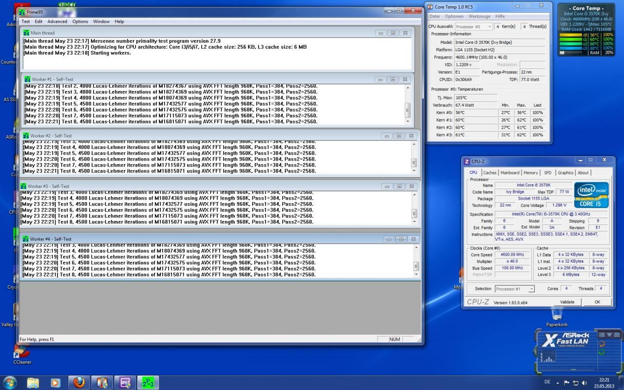This screenshot has width=624, height=390.
Task: Click Core Speed 4600.09 MHz value in CPU-Z
Action: pyautogui.click(x=512, y=255)
